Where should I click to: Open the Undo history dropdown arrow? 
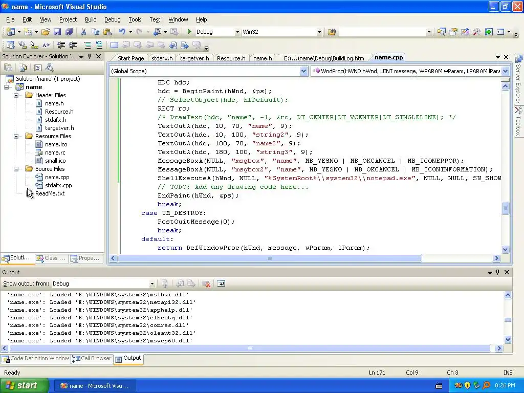click(x=130, y=32)
